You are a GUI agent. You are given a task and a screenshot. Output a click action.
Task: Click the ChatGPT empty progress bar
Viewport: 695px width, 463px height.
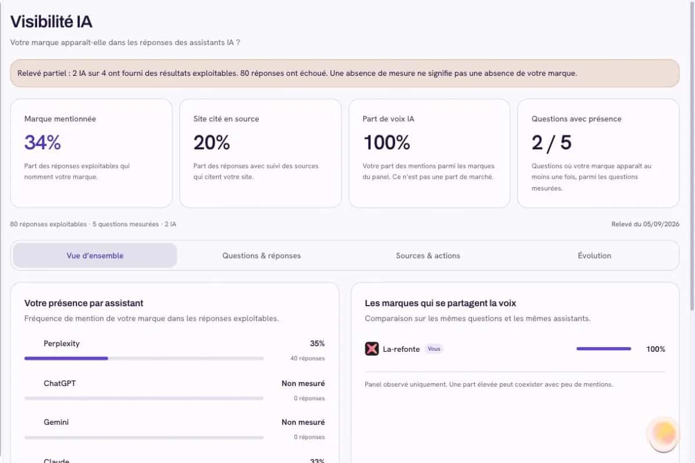point(144,398)
